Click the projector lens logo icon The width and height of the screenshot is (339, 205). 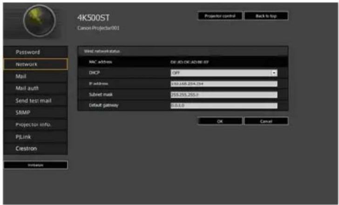pos(39,21)
